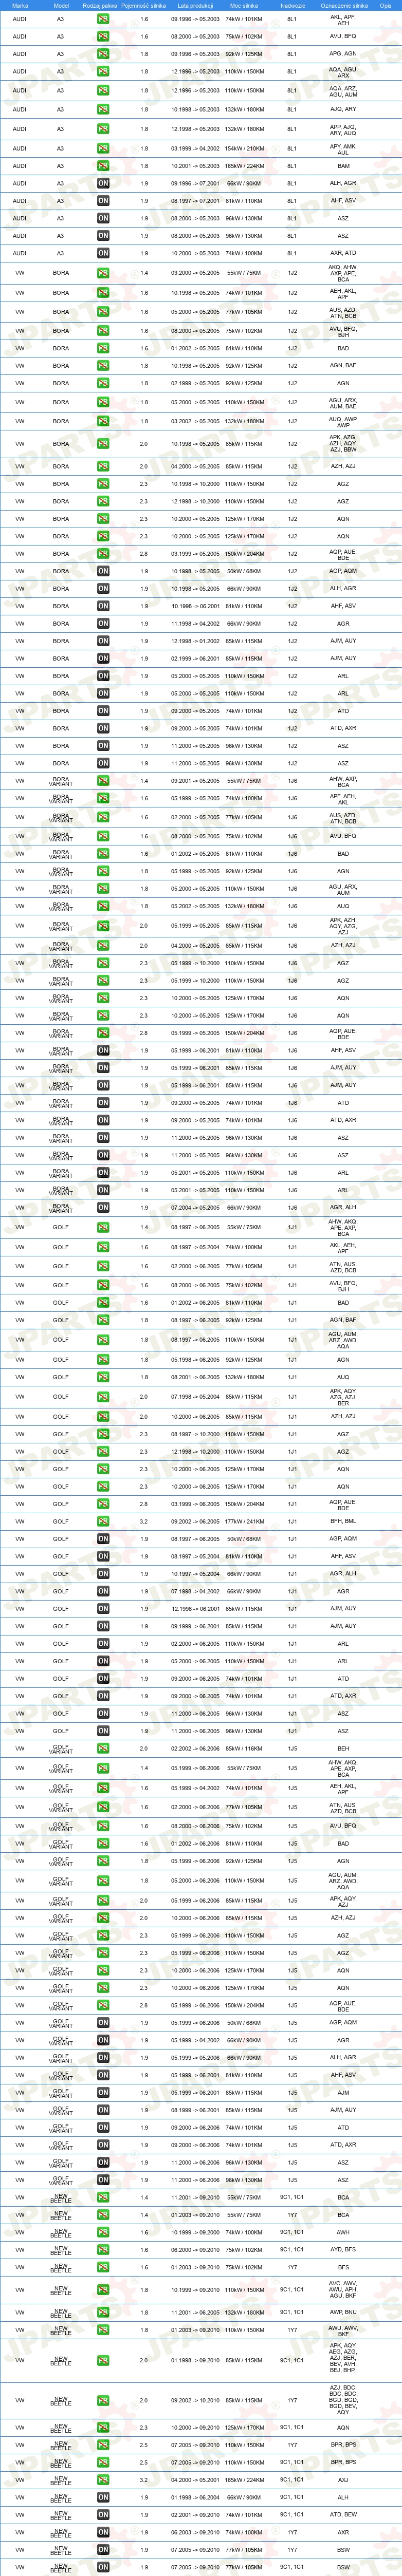Click date '04.2000 -> 05.2001' in New Beetle row
The width and height of the screenshot is (402, 2576).
(x=195, y=2479)
